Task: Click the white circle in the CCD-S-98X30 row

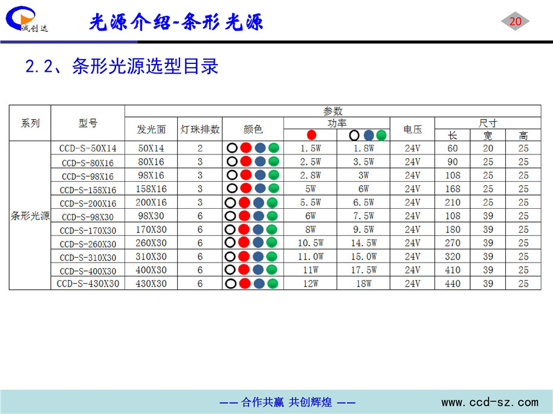Action: tap(231, 216)
